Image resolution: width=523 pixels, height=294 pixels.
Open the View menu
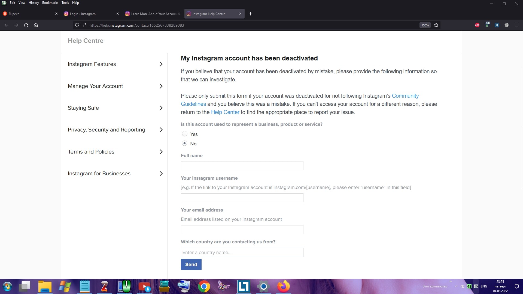click(x=22, y=3)
